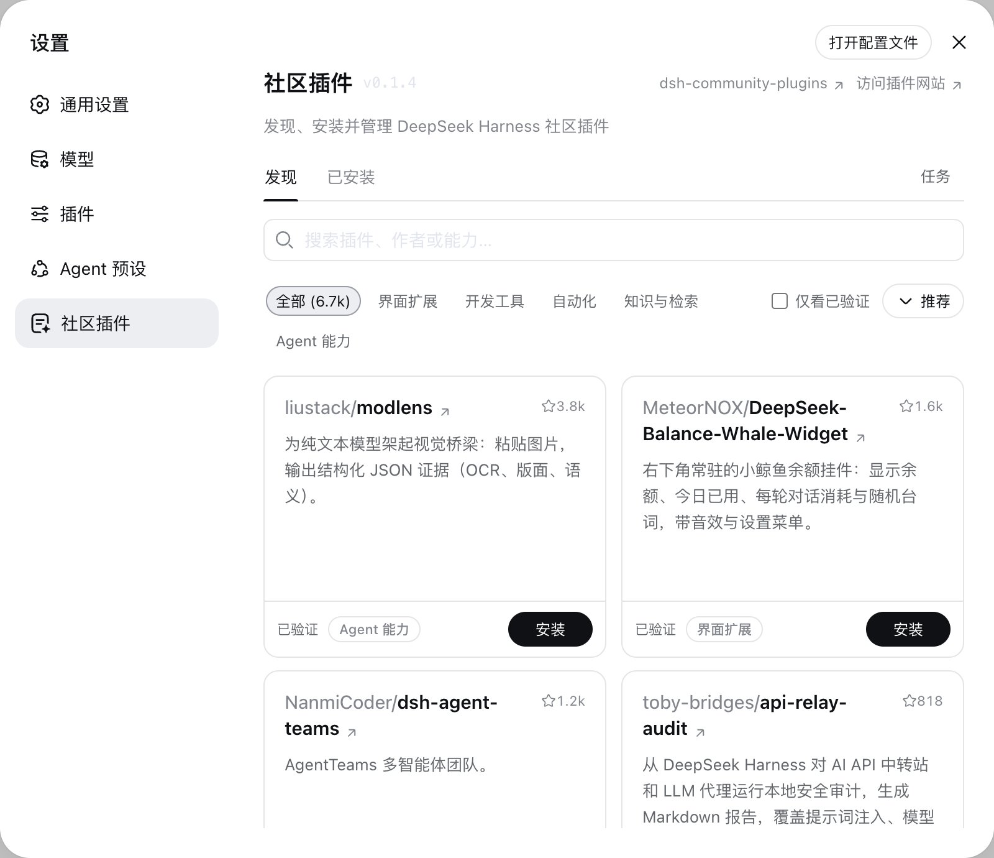Click star icon on dsh-agent-teams card
This screenshot has width=994, height=858.
click(x=548, y=701)
